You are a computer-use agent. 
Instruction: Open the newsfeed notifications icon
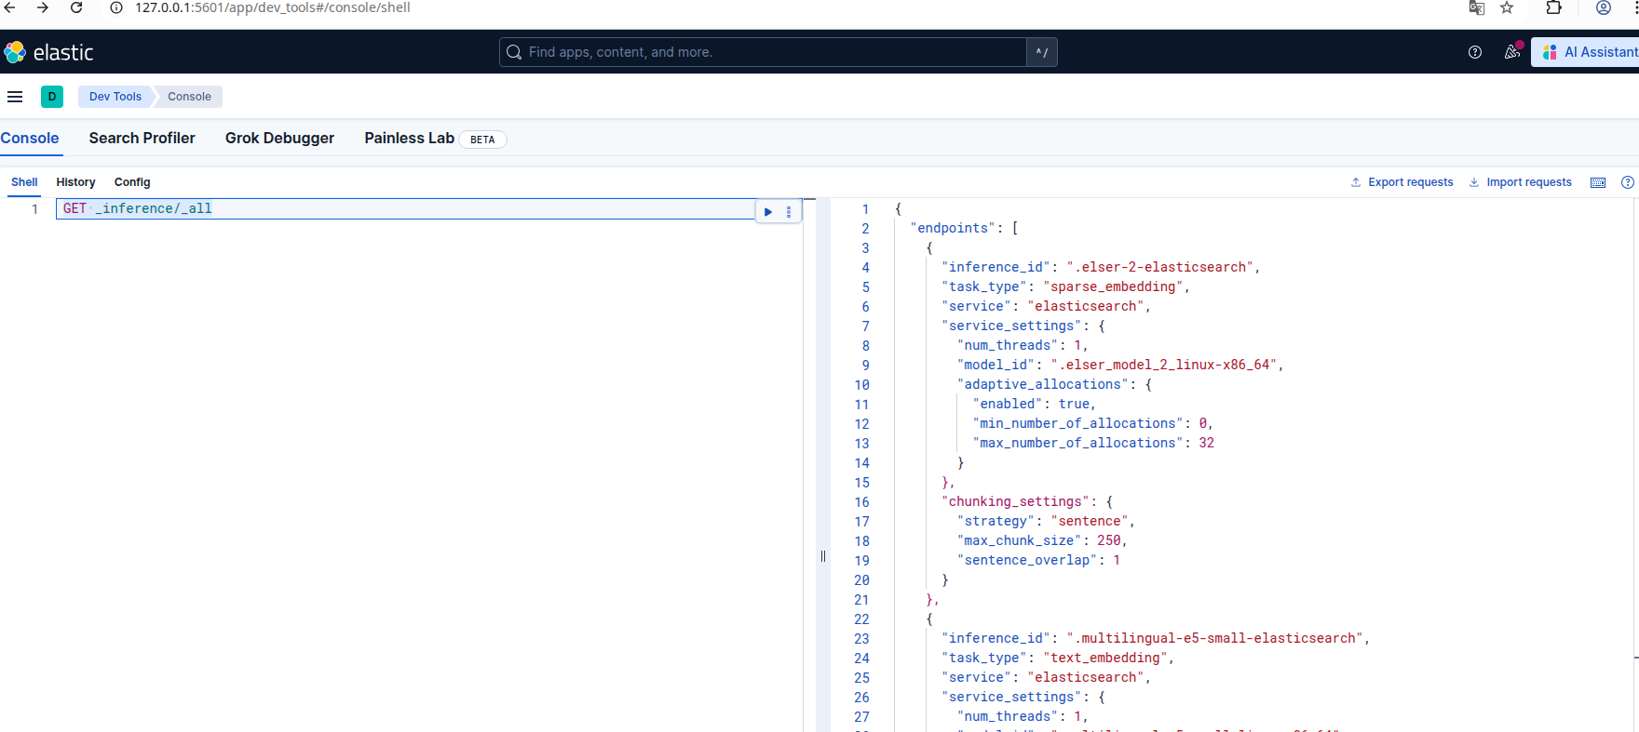pos(1512,52)
